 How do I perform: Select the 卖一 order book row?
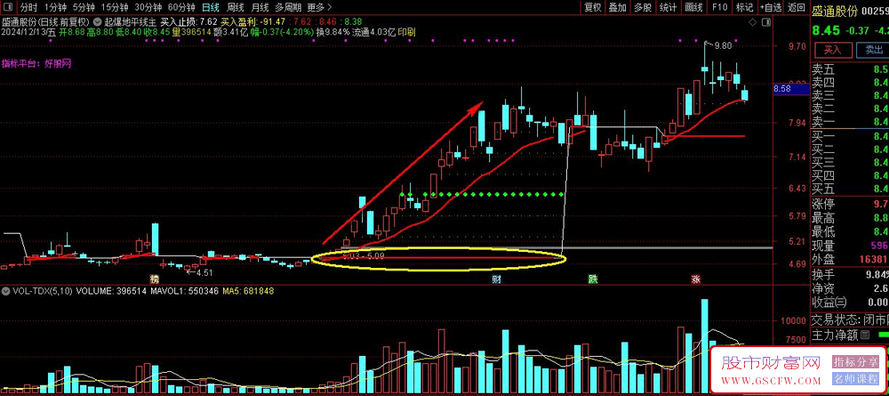pos(850,121)
